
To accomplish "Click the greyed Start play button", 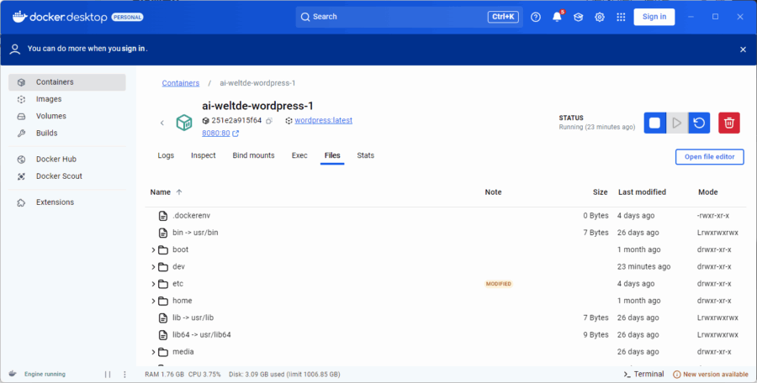I will (x=677, y=123).
